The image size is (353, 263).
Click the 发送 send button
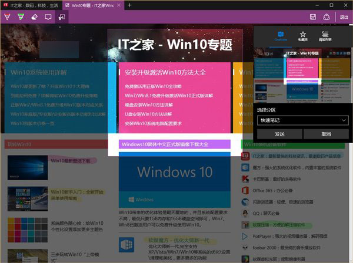click(x=279, y=134)
